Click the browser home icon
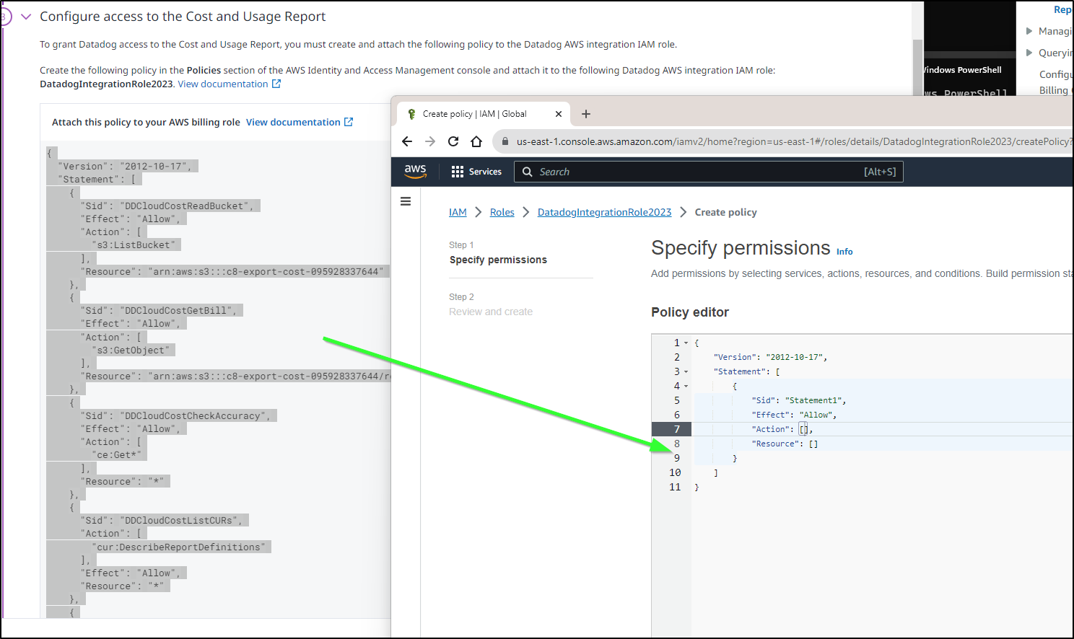Image resolution: width=1074 pixels, height=639 pixels. [x=476, y=141]
